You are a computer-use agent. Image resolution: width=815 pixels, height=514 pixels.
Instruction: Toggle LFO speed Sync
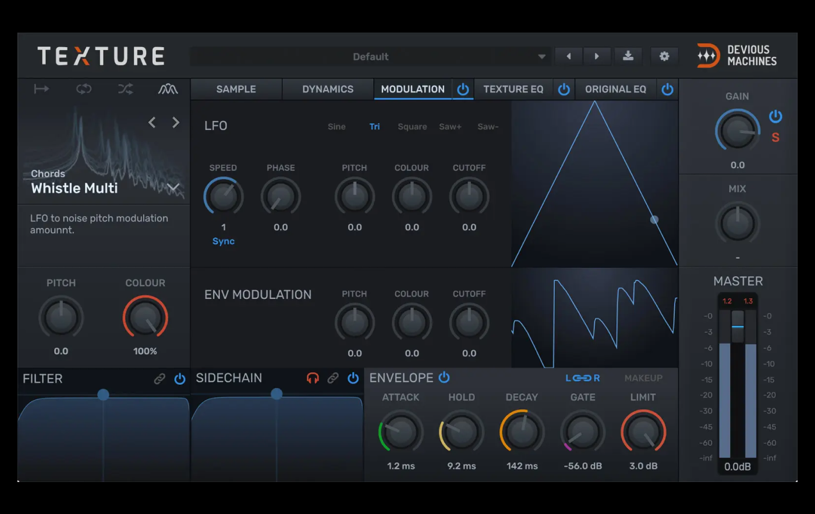tap(224, 241)
